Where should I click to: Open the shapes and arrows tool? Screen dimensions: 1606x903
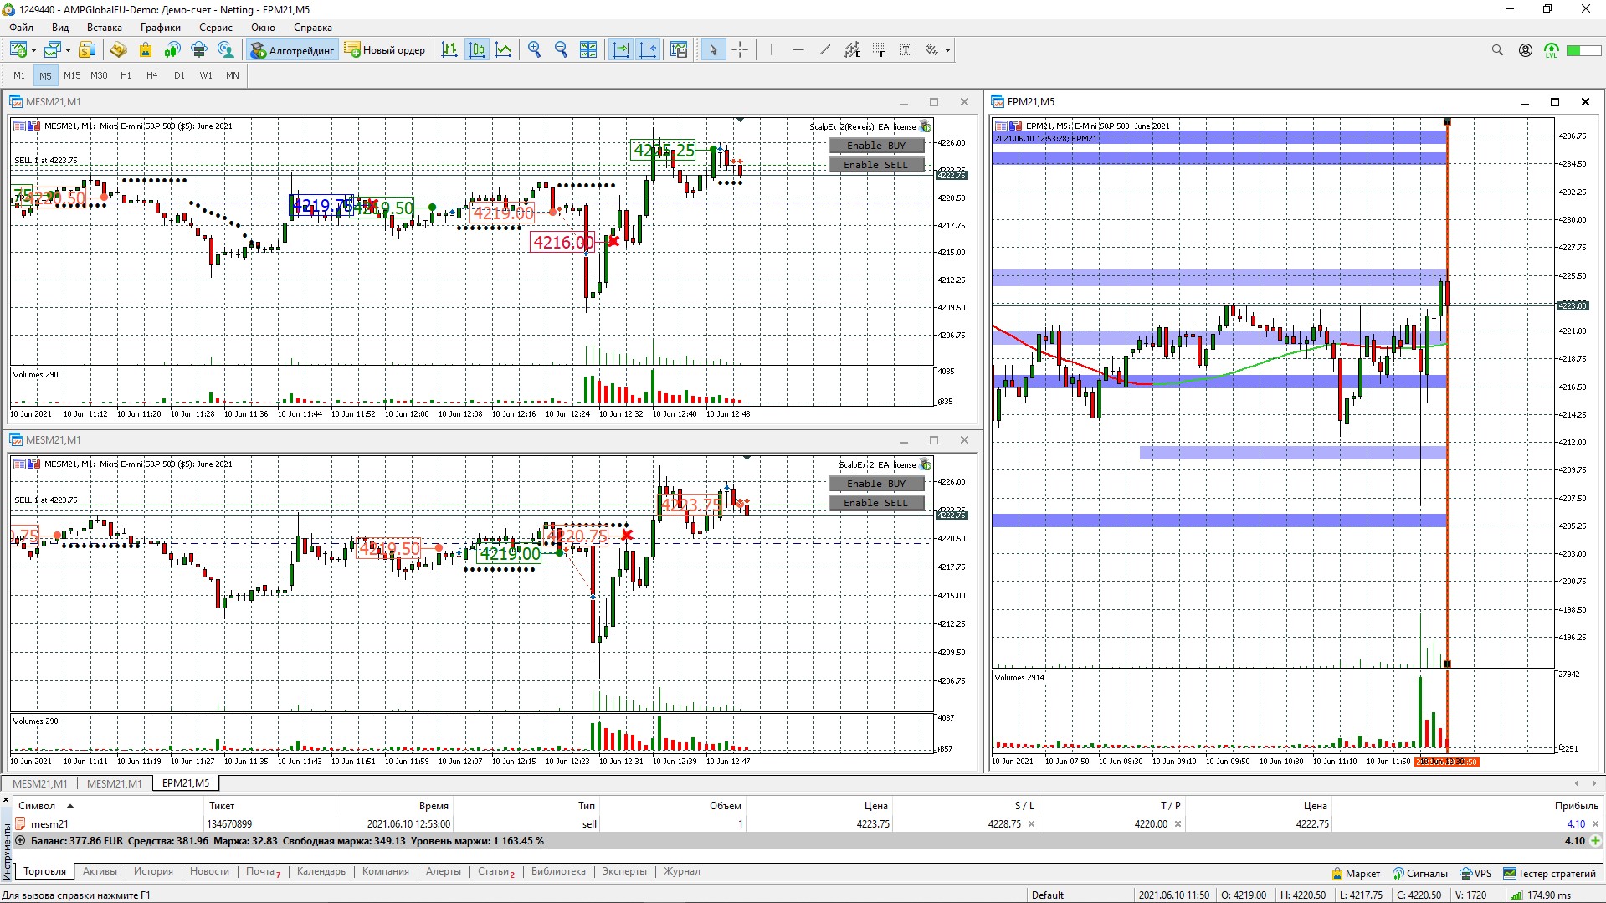(932, 50)
